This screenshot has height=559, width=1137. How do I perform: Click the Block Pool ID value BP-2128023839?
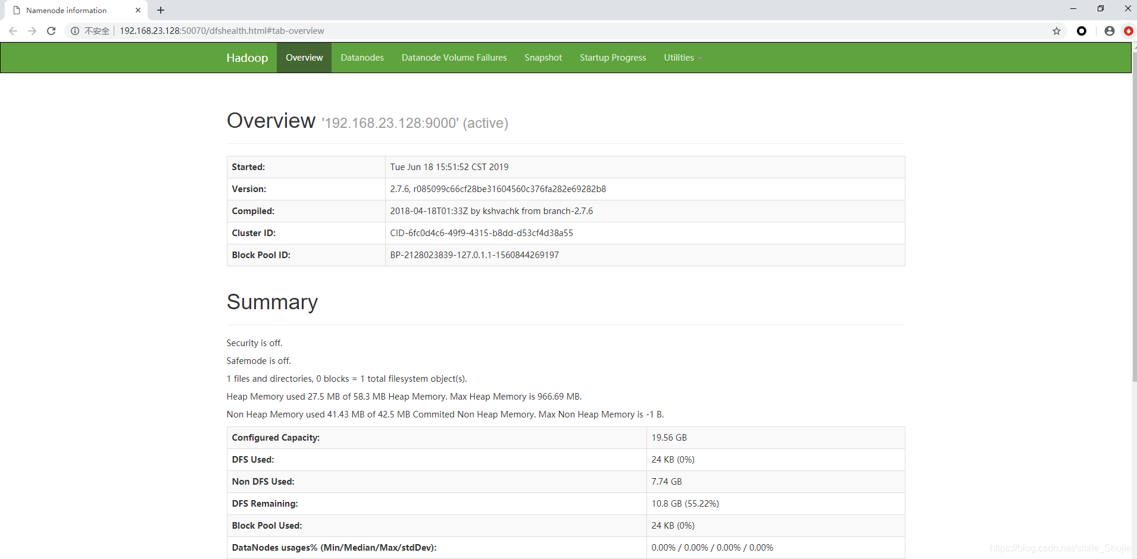click(474, 255)
